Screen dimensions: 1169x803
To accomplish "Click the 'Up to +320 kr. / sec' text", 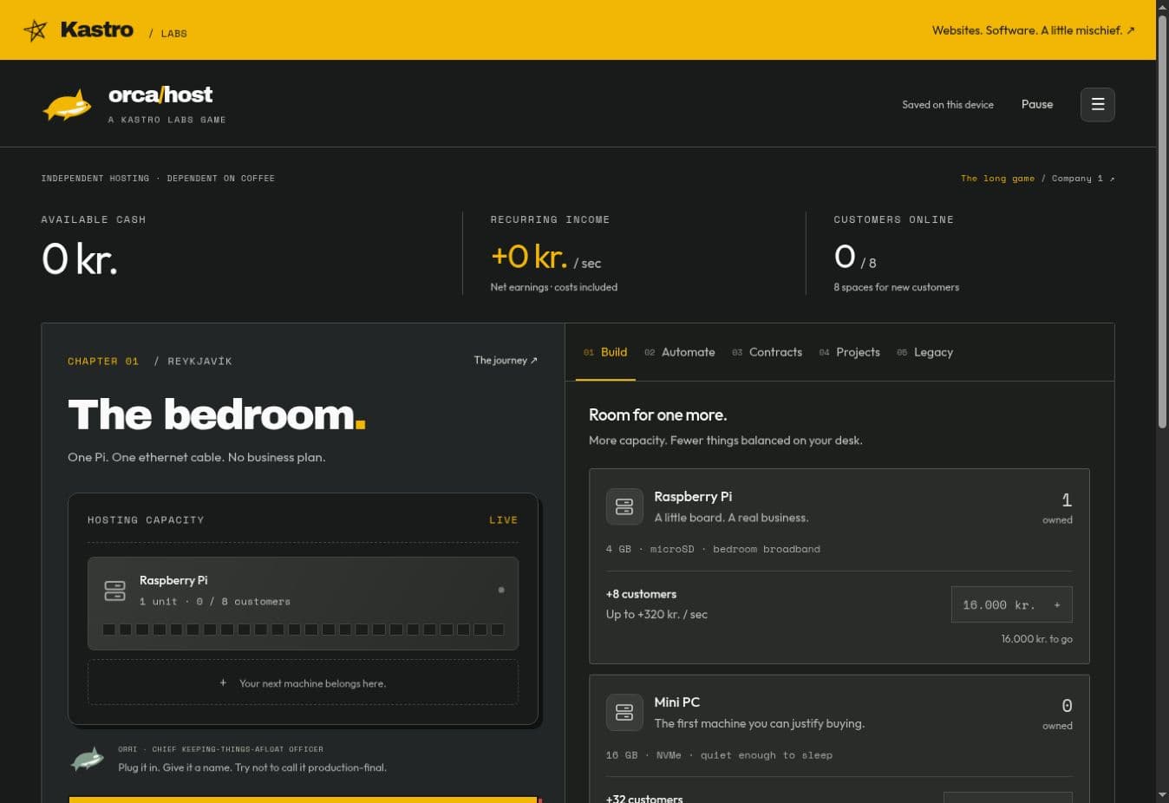I will [656, 615].
